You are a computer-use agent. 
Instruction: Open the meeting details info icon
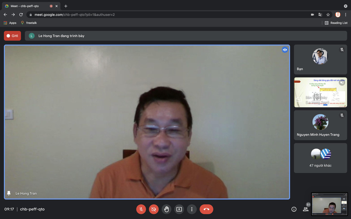[294, 209]
